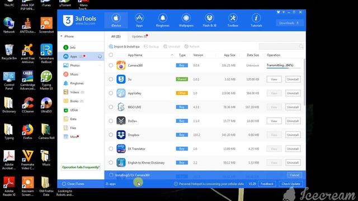Cancel the Camera360 installation

295,175
